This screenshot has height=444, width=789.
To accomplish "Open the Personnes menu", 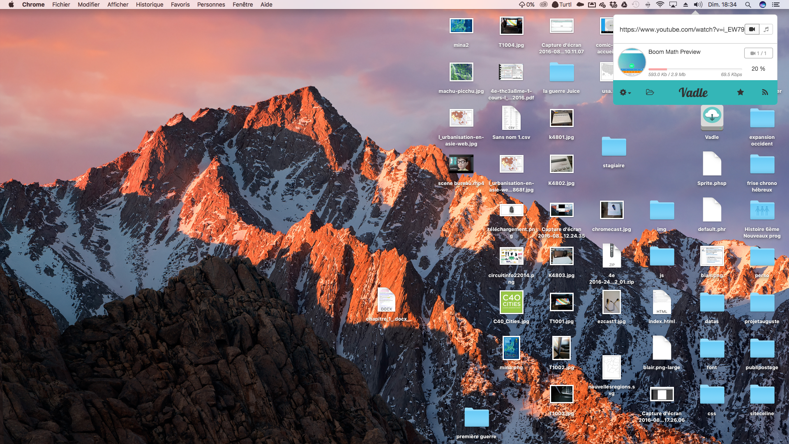I will (x=211, y=5).
